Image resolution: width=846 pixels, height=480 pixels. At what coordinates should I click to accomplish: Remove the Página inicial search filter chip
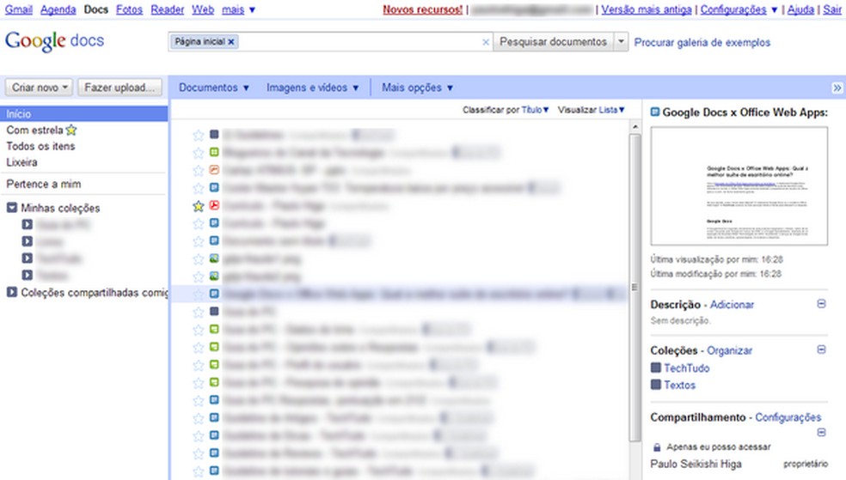[x=231, y=41]
